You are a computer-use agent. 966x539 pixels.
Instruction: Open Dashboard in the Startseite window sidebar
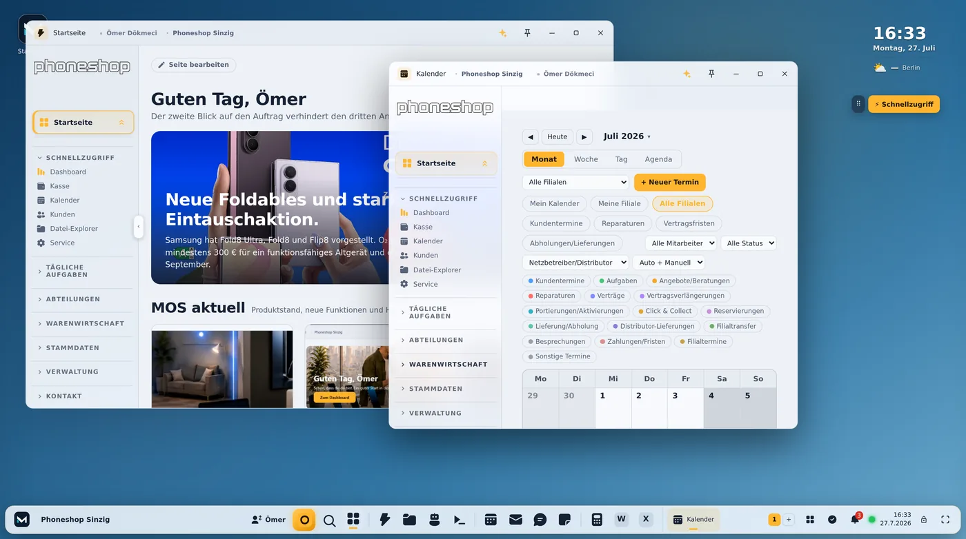[x=68, y=172]
